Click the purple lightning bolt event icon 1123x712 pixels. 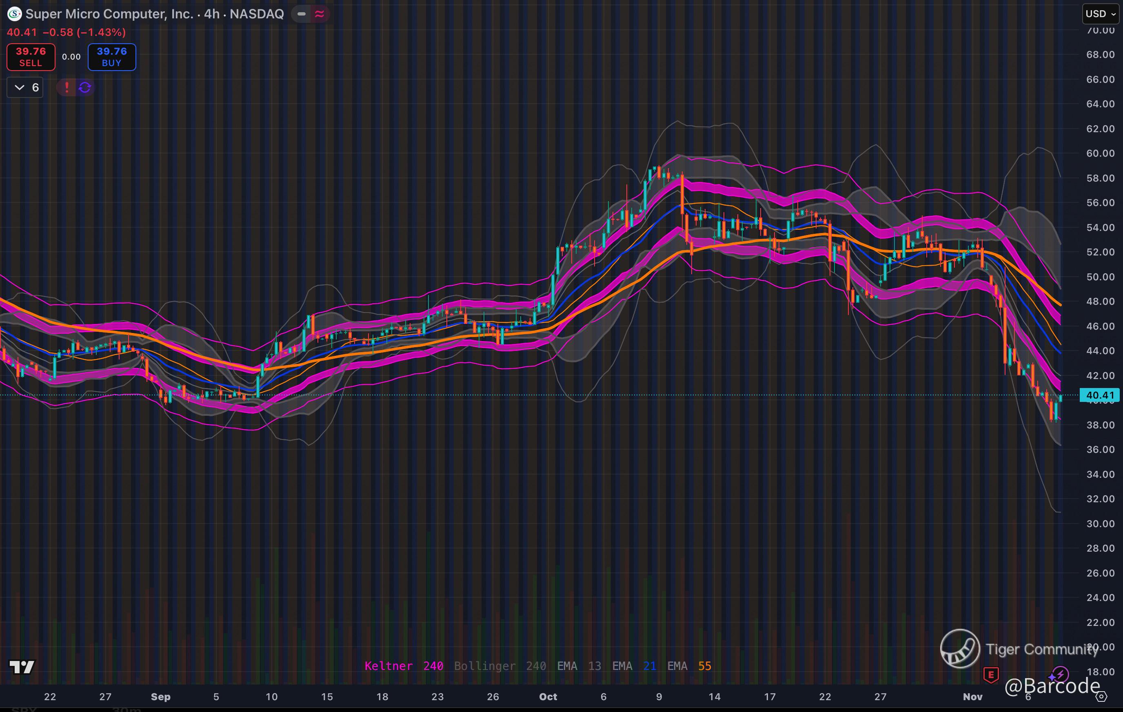[1060, 674]
